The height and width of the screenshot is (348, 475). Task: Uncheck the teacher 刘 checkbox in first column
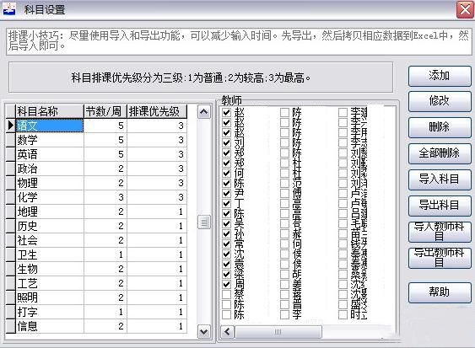click(x=227, y=142)
